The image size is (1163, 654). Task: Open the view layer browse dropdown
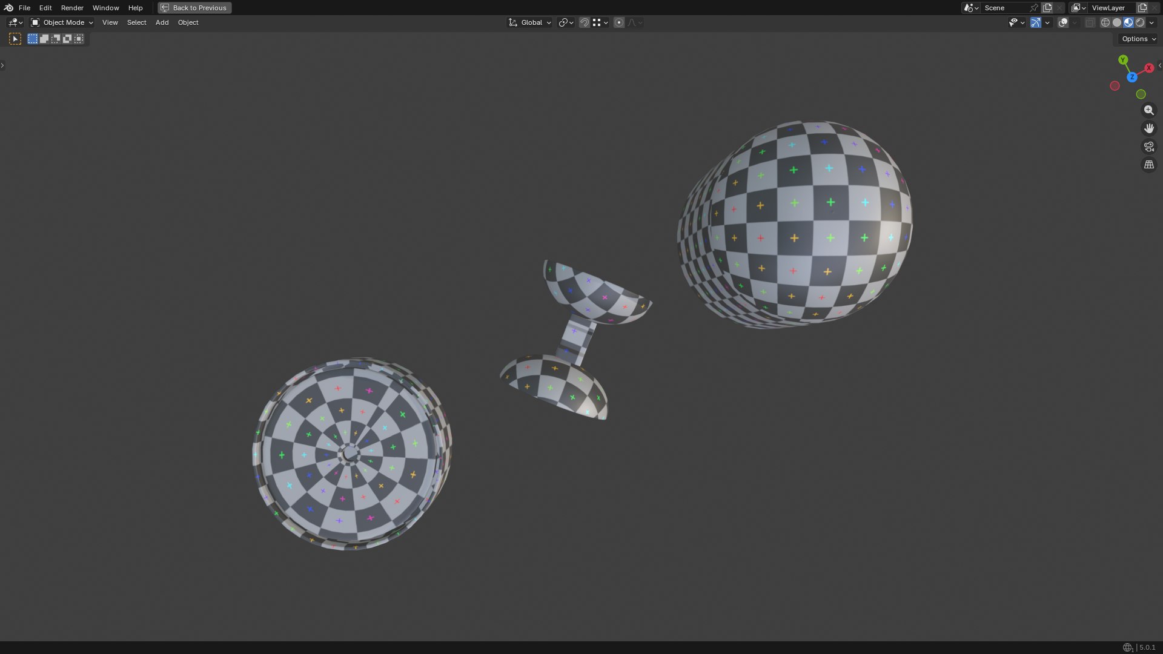point(1078,8)
